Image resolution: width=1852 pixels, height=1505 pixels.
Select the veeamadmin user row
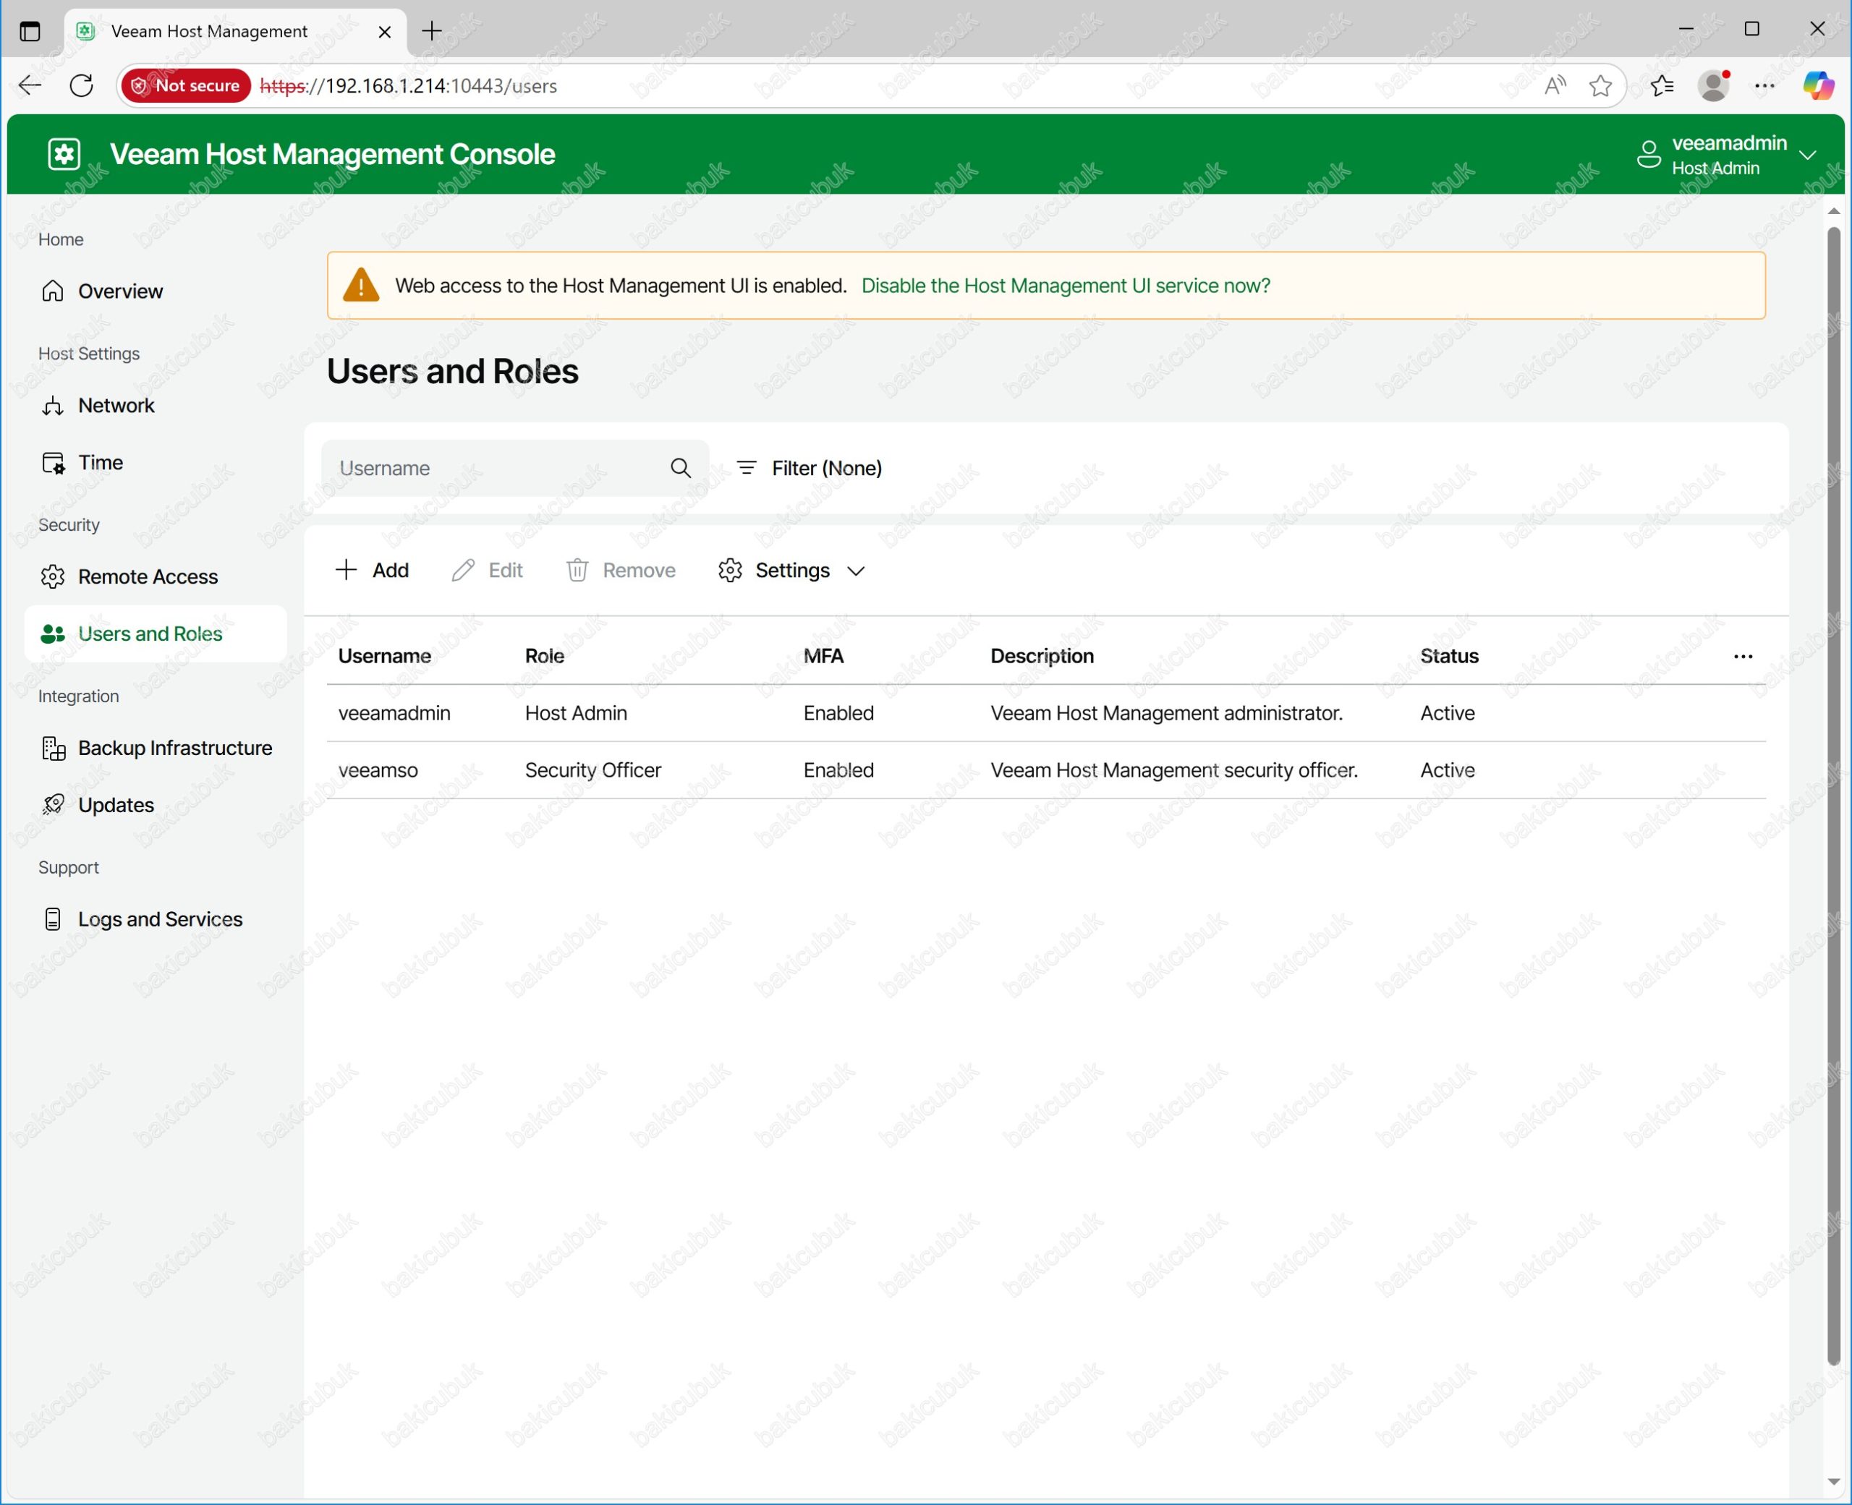1045,714
